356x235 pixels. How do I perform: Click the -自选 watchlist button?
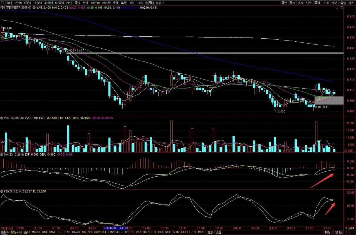pos(343,3)
